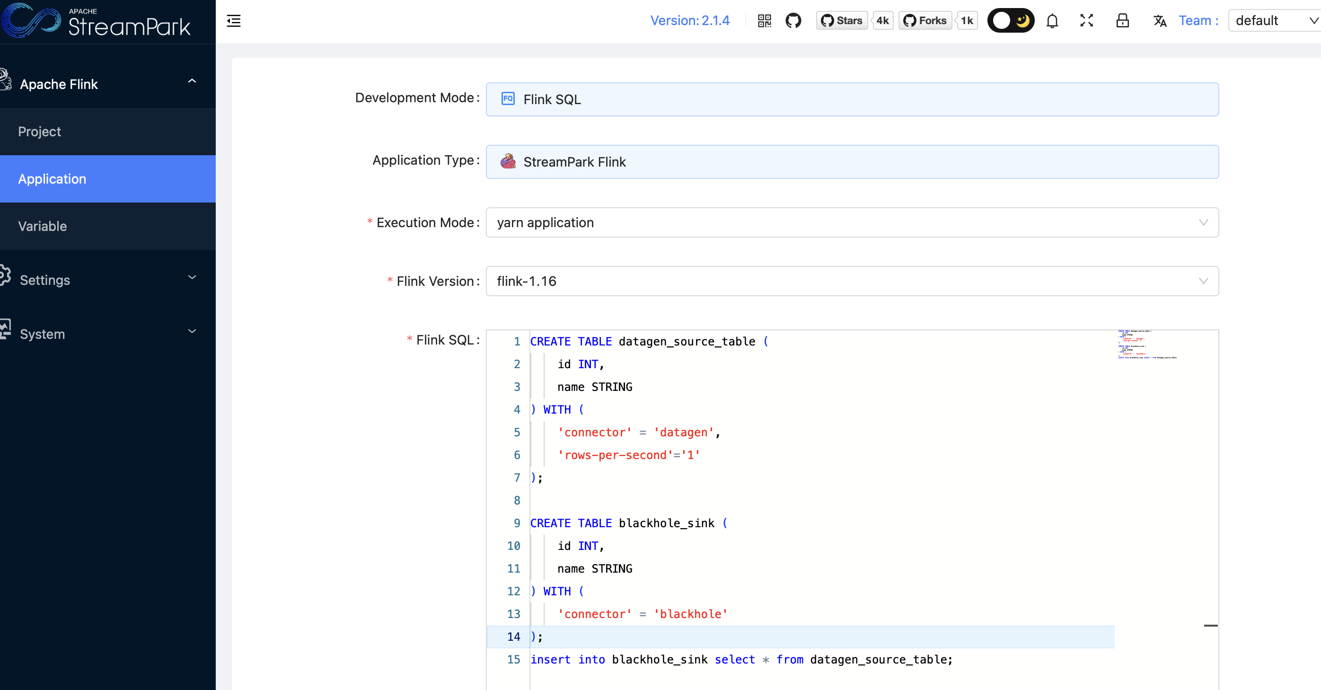Click the insert into blackhole_sink statement
This screenshot has height=690, width=1321.
[741, 660]
